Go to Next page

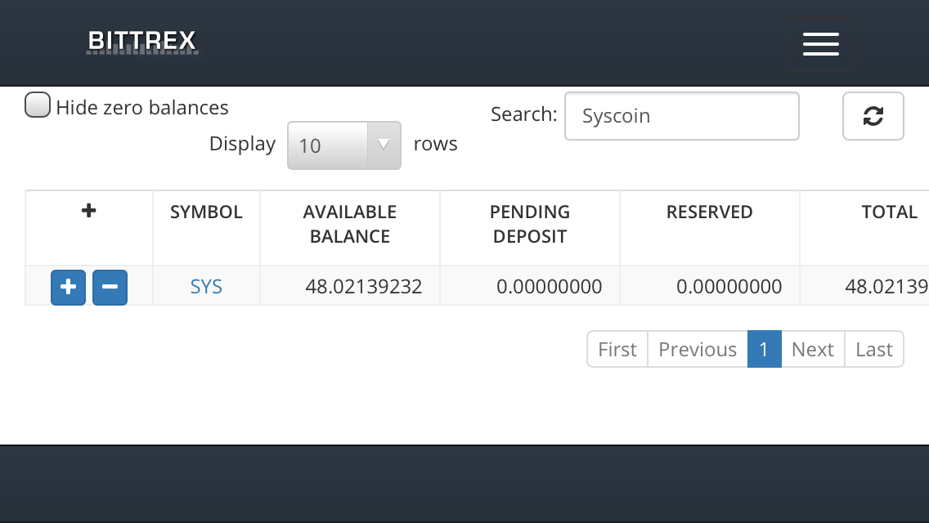813,350
